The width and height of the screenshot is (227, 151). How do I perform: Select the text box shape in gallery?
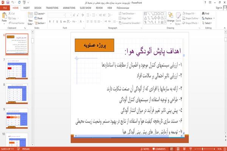[x=145, y=14]
